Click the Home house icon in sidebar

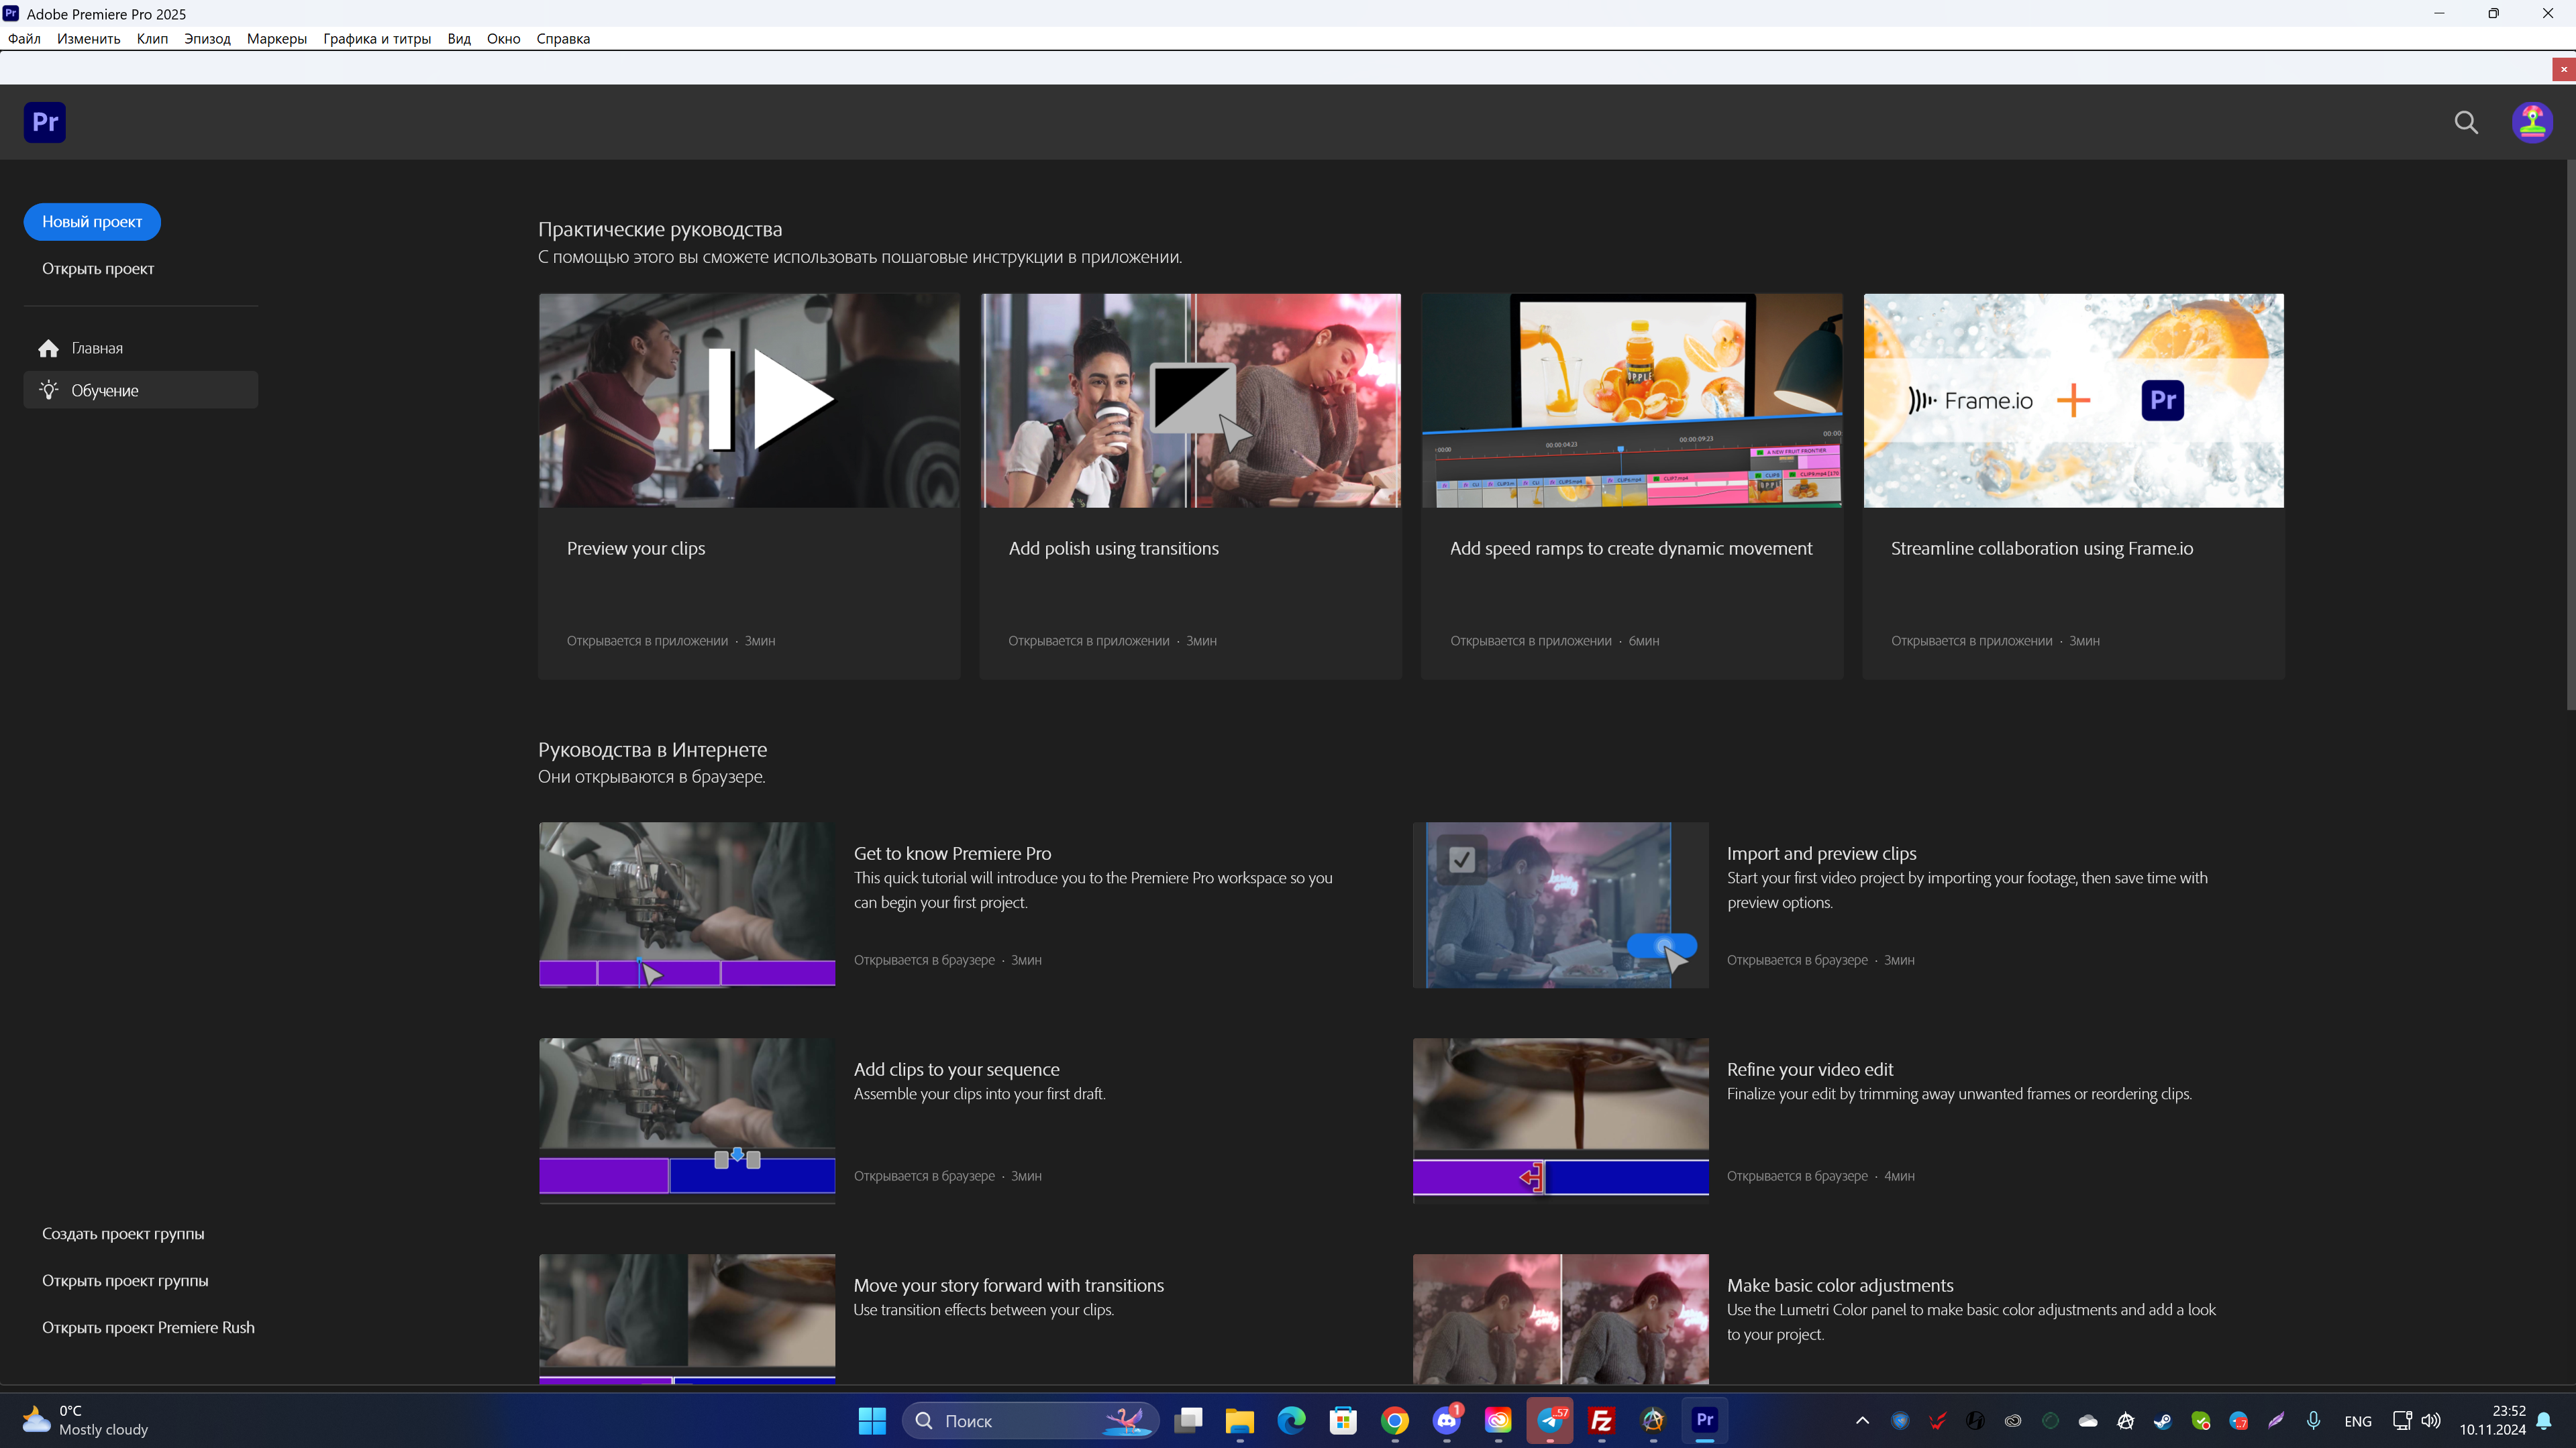tap(48, 348)
